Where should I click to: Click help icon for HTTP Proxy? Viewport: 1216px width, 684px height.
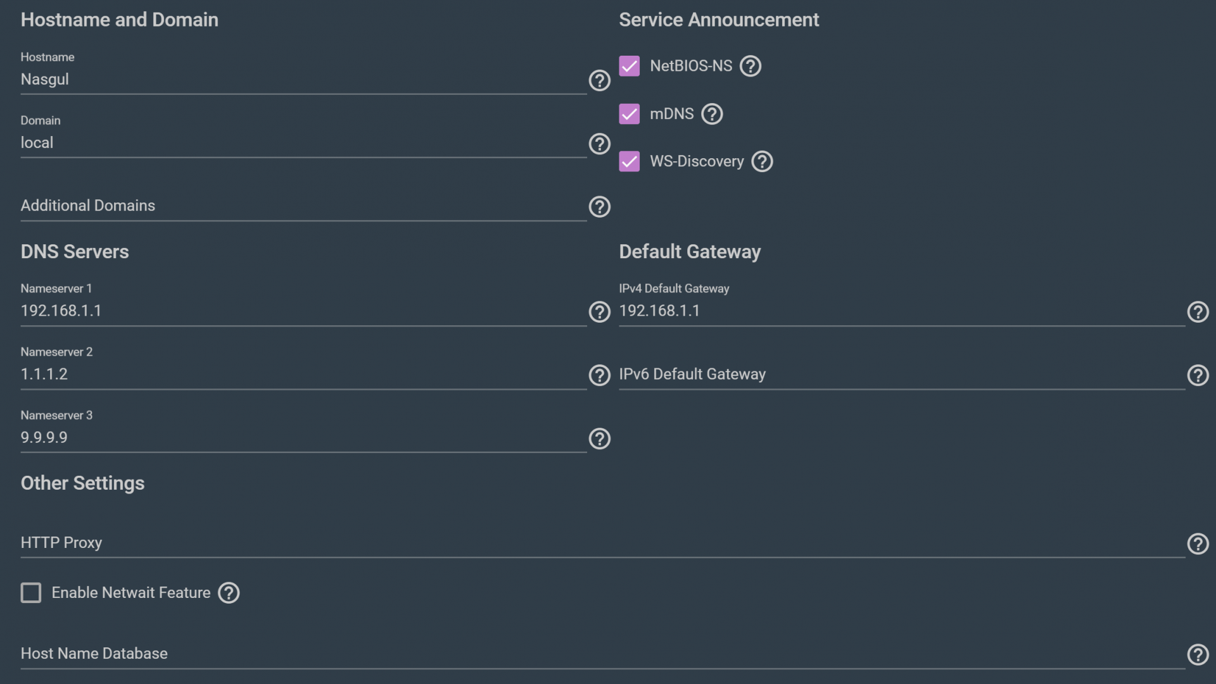1198,544
